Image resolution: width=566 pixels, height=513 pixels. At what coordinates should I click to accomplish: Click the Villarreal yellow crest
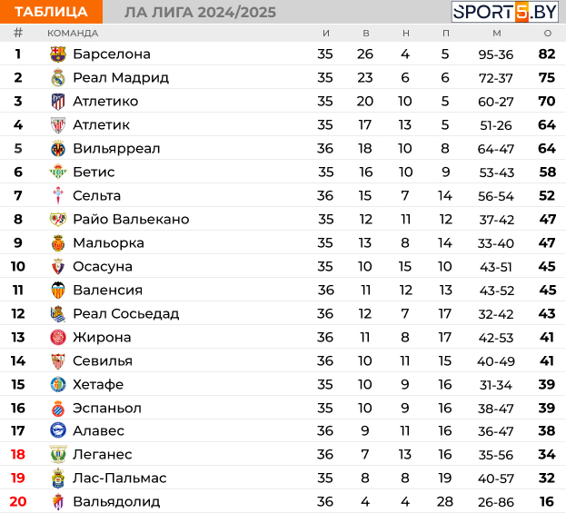[58, 149]
